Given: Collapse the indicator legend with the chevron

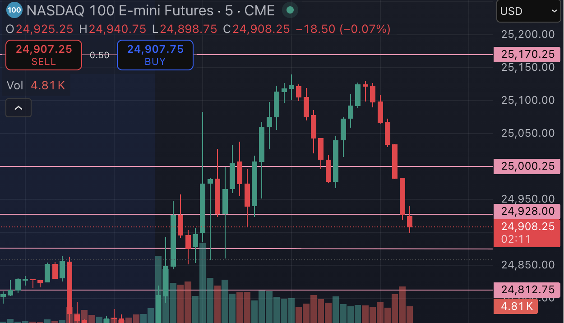Looking at the screenshot, I should click(x=18, y=108).
